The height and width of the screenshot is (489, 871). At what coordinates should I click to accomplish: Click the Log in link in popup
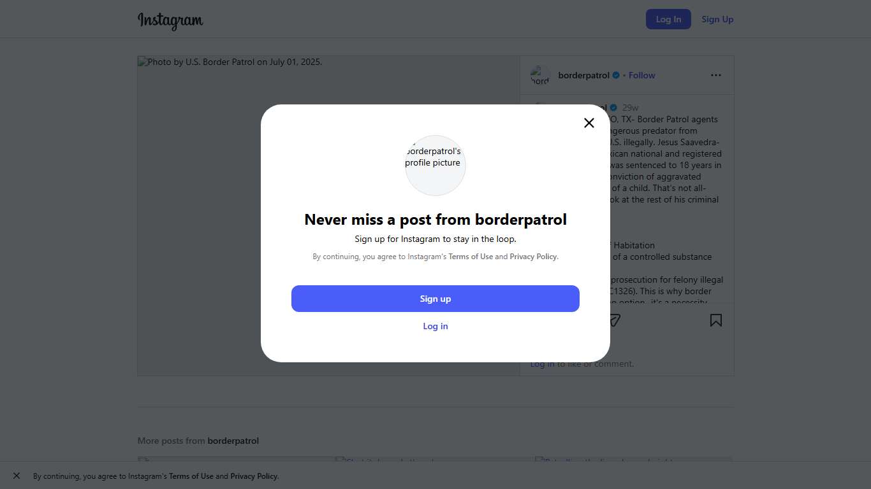[435, 326]
